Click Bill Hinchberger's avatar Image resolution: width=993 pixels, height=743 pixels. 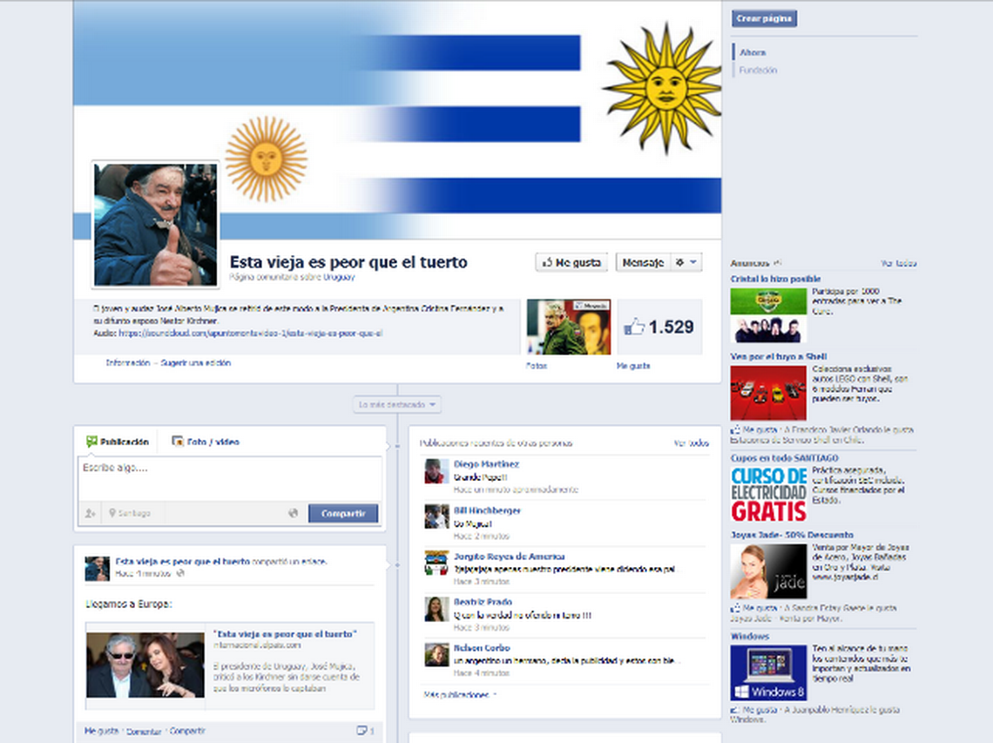(x=436, y=517)
